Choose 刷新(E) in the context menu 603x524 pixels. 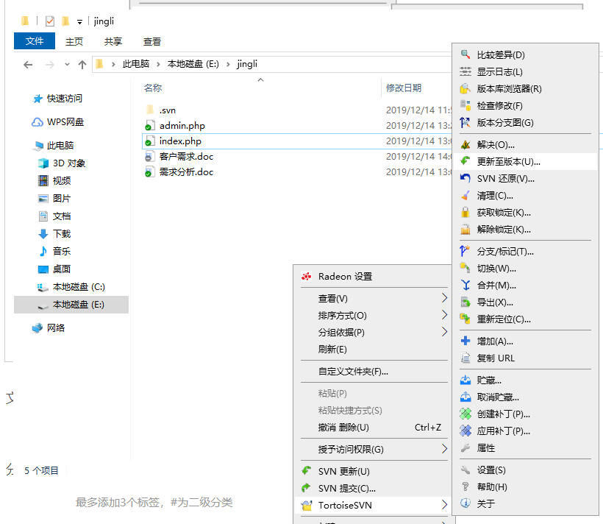click(332, 349)
